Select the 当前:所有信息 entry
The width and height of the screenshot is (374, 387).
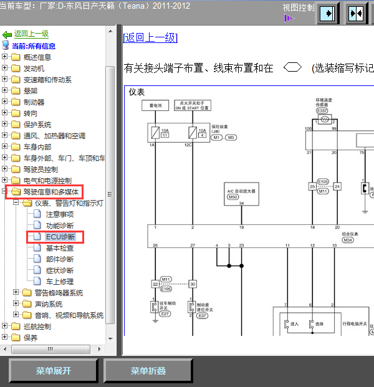34,46
